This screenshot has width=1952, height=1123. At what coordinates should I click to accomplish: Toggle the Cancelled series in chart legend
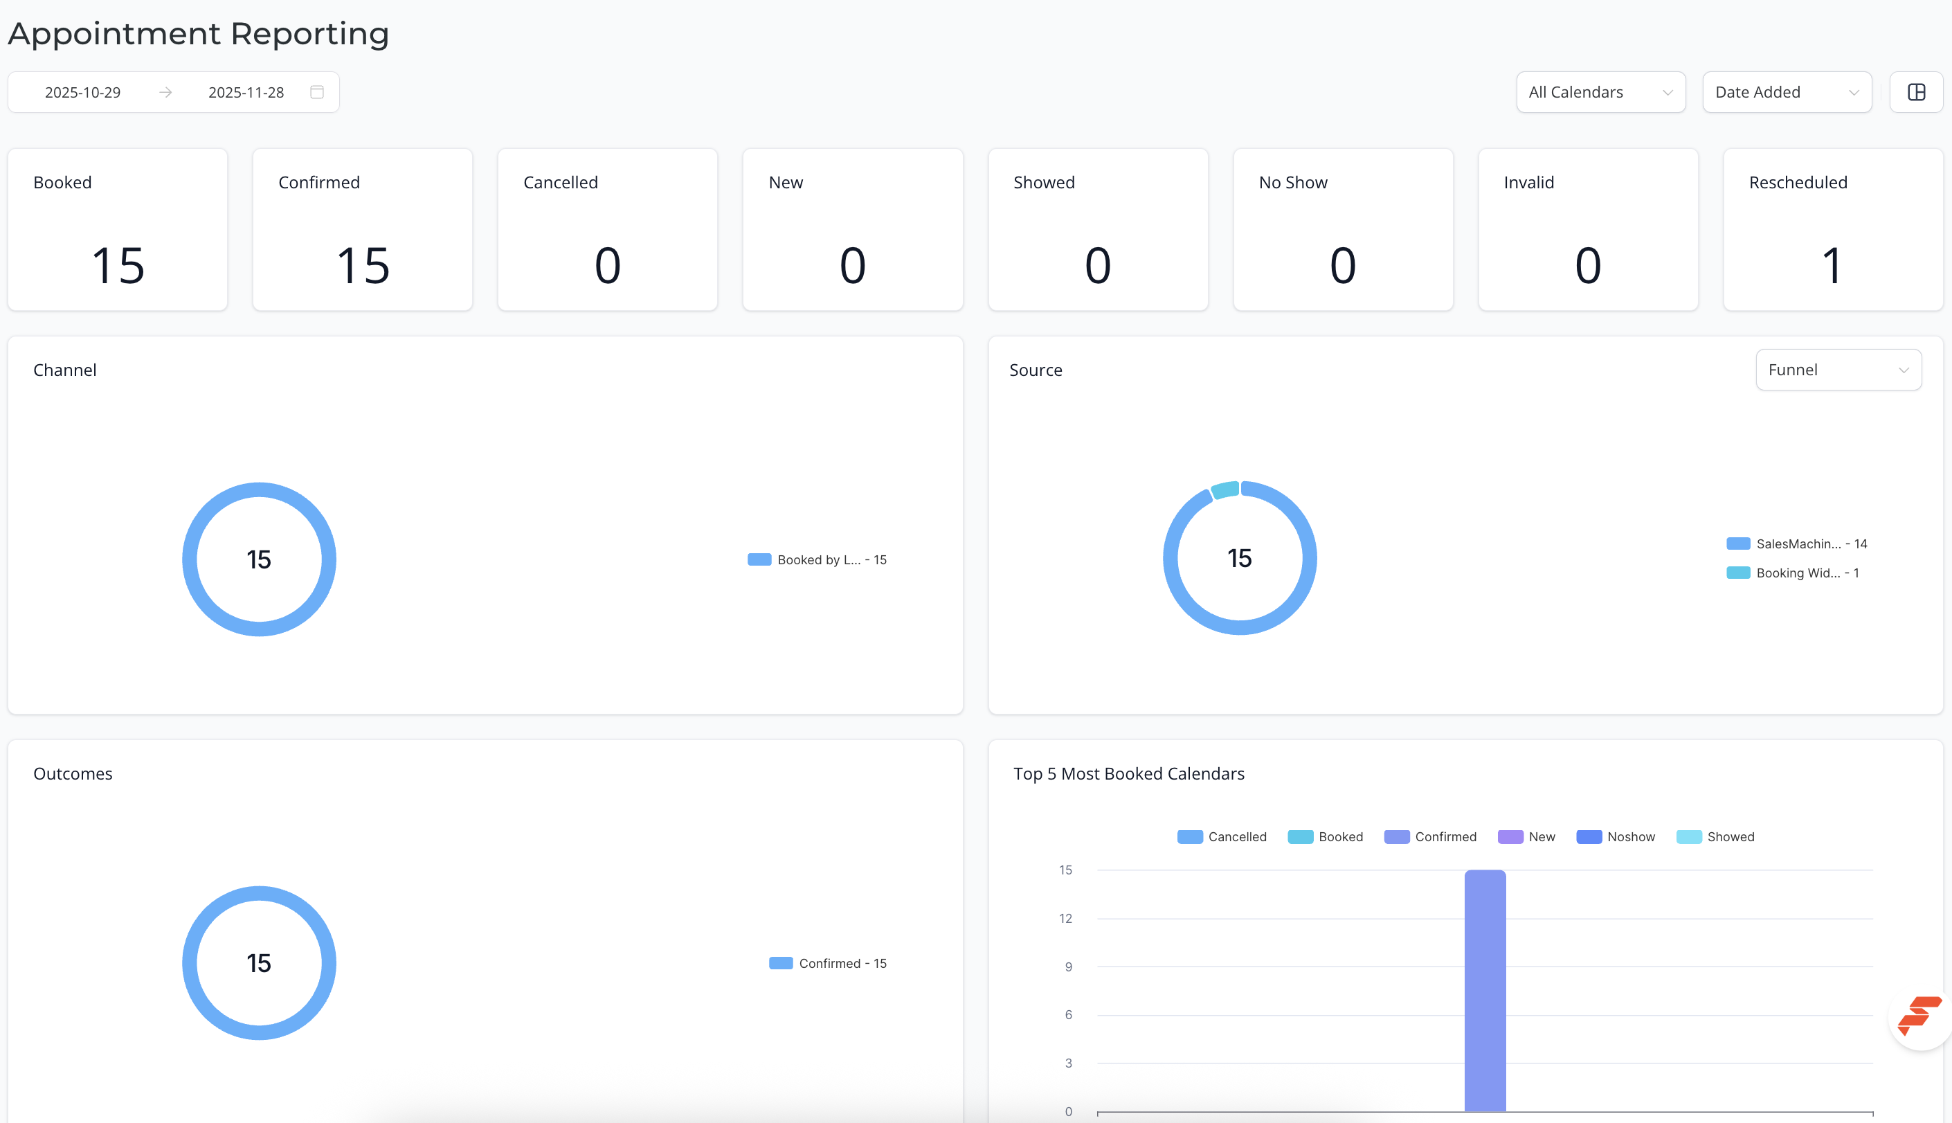1222,837
